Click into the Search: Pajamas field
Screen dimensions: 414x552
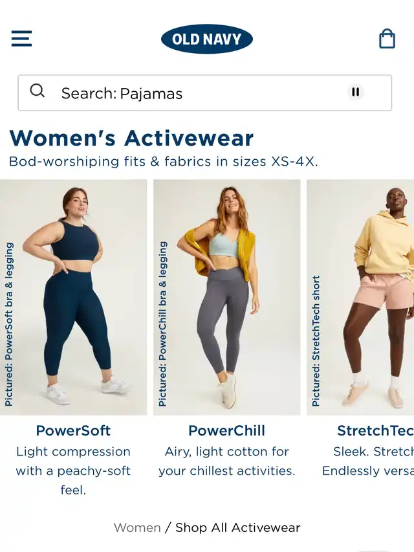coord(205,93)
